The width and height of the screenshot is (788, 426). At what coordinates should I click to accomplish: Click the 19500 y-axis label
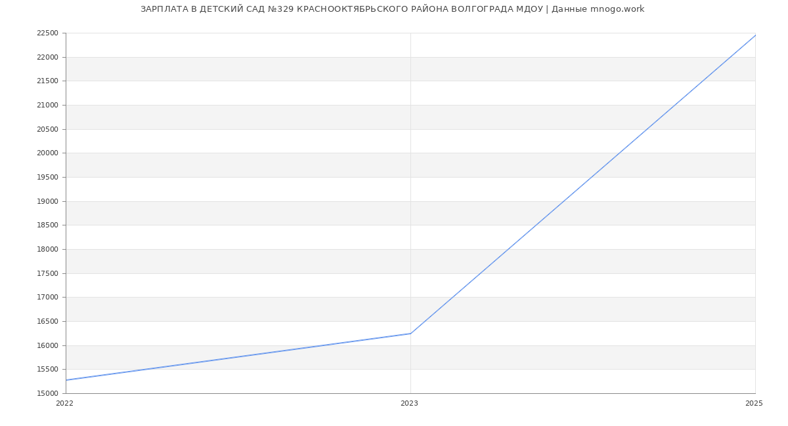click(x=47, y=178)
